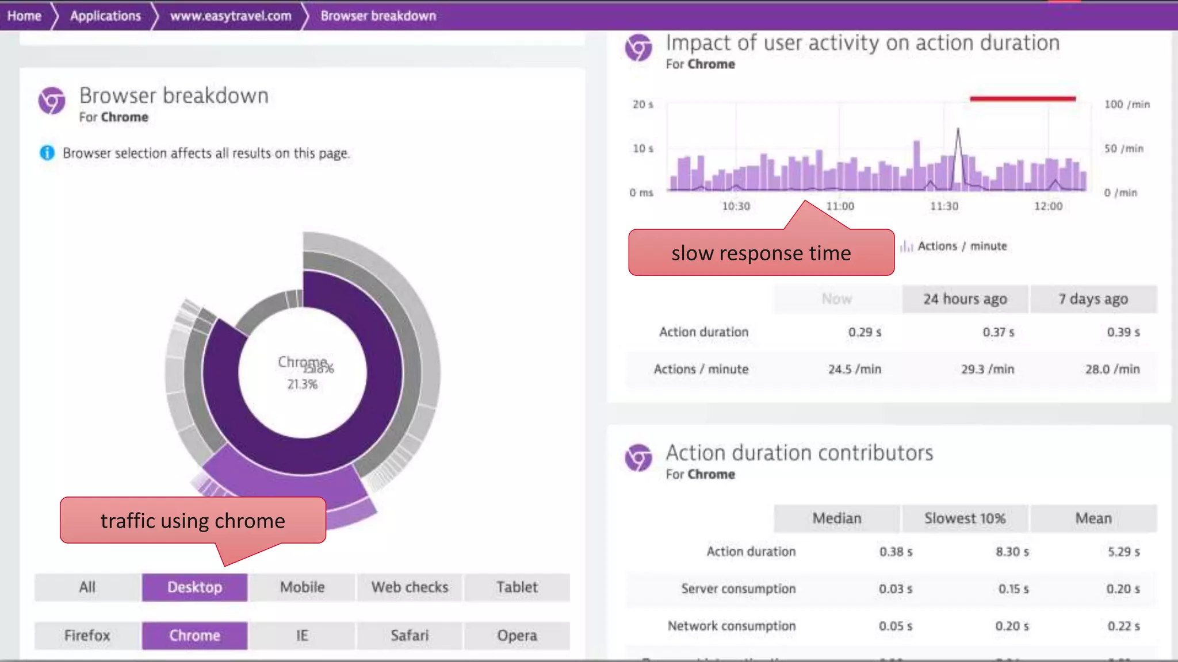
Task: Click the Actions / minute legend bar icon
Action: pos(907,246)
